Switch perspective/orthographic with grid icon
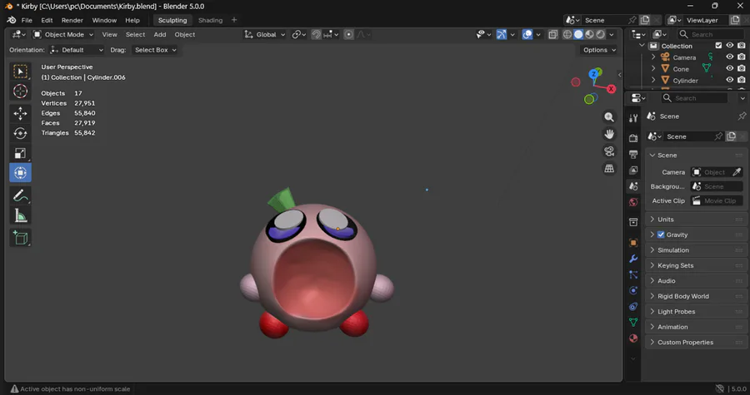The image size is (750, 395). [x=609, y=169]
